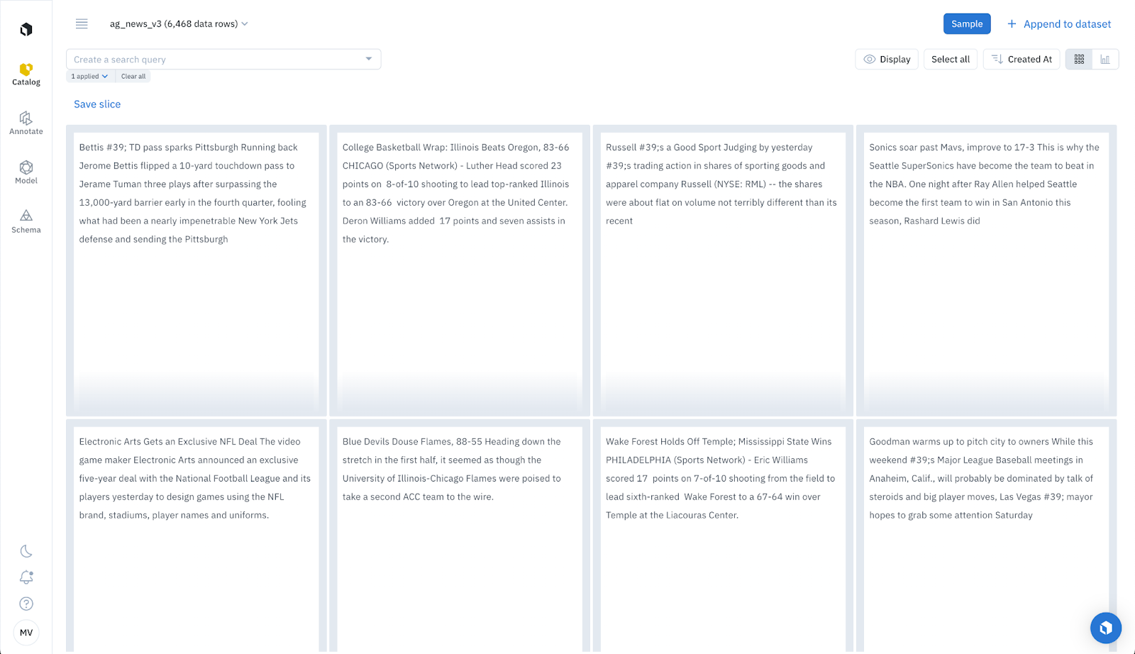This screenshot has height=654, width=1135.
Task: Click the Save slice link
Action: coord(97,104)
